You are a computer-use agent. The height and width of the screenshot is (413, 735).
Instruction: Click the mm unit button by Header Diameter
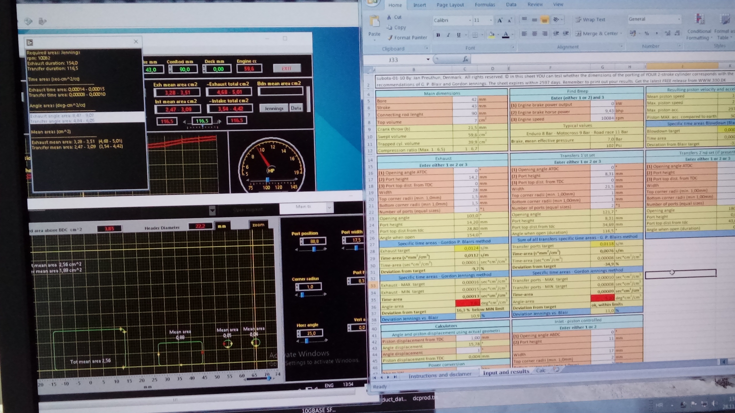[222, 226]
